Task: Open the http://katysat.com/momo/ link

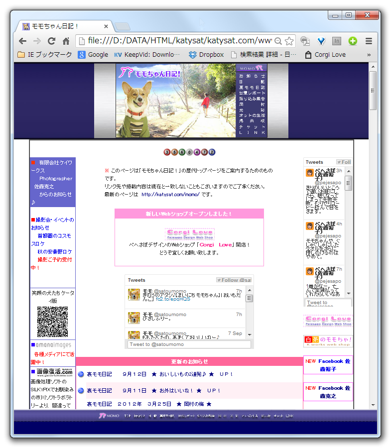Action: 170,195
